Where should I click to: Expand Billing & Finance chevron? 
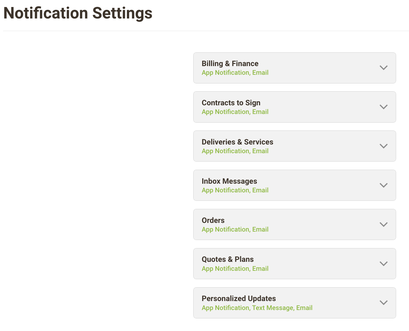tap(383, 68)
